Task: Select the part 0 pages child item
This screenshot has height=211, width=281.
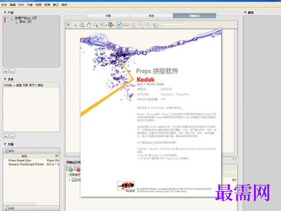Action: click(x=24, y=22)
